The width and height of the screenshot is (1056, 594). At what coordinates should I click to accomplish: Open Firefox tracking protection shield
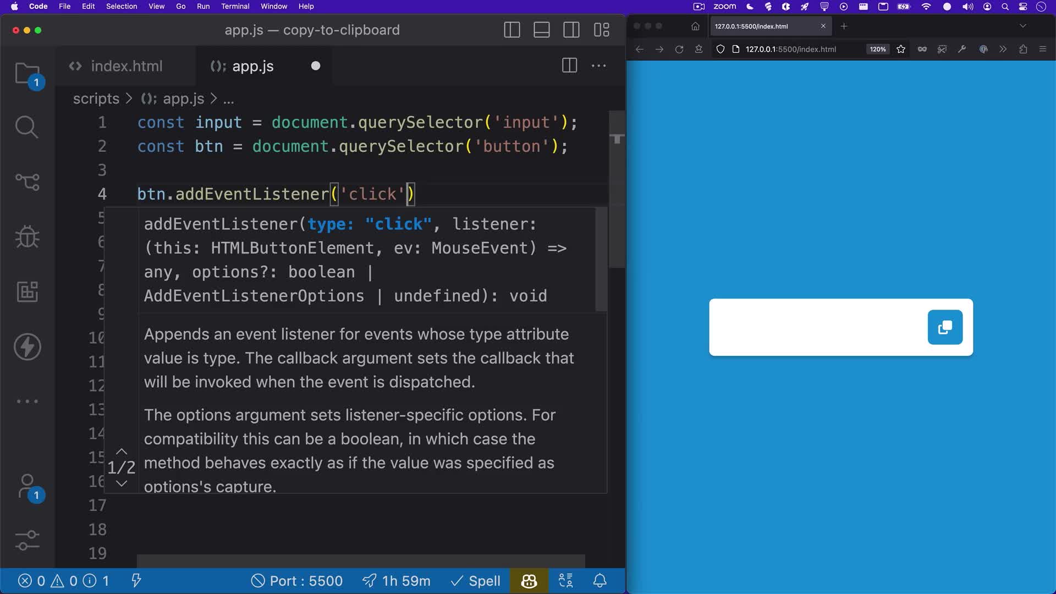click(x=720, y=49)
